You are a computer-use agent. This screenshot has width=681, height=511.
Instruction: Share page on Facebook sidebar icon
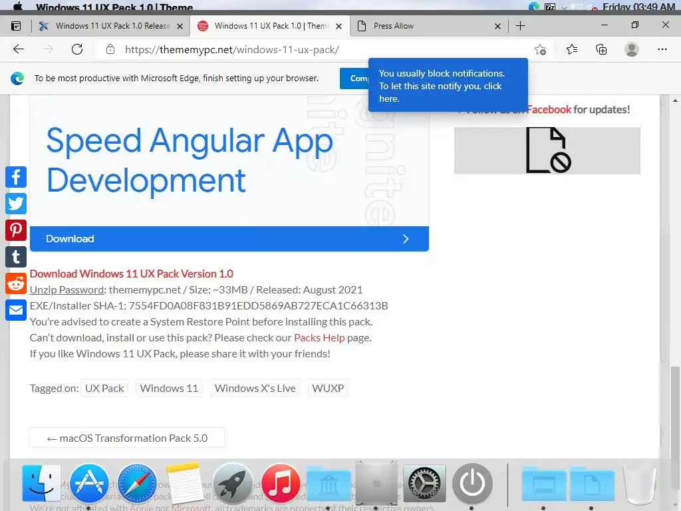pos(16,177)
